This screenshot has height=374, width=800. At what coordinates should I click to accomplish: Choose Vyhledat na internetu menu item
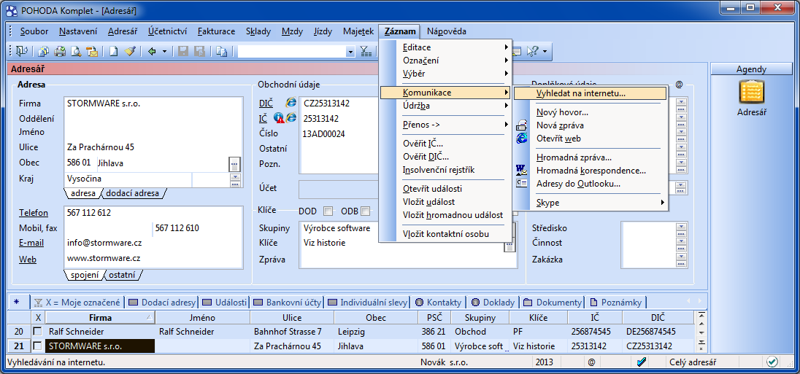click(591, 93)
